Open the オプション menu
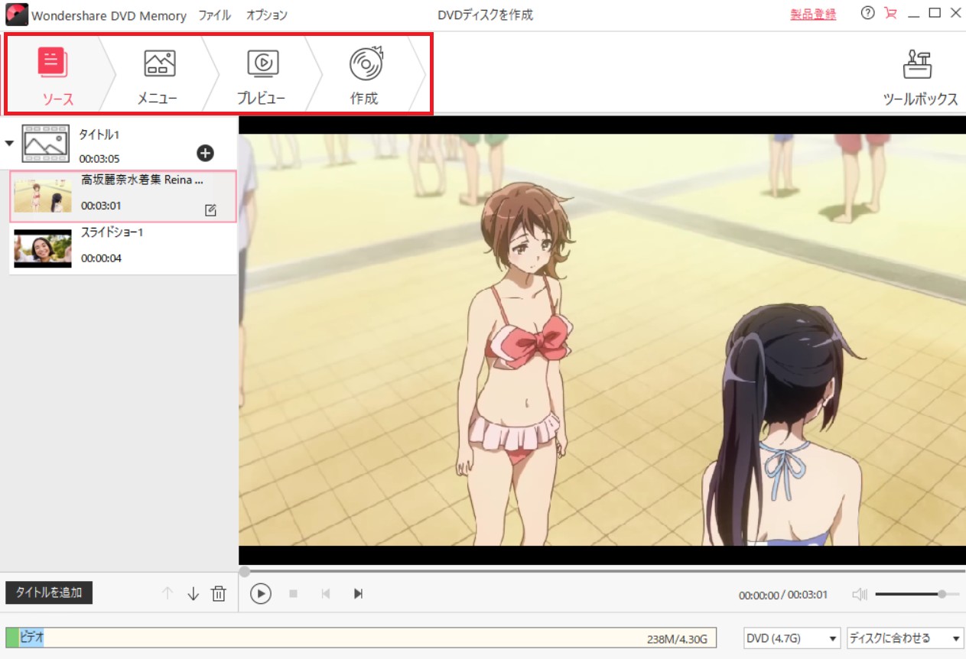966x659 pixels. click(x=267, y=15)
